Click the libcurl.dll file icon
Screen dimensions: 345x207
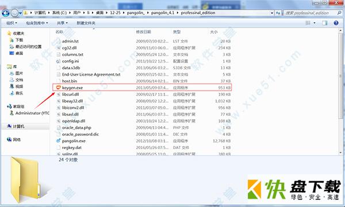click(58, 95)
